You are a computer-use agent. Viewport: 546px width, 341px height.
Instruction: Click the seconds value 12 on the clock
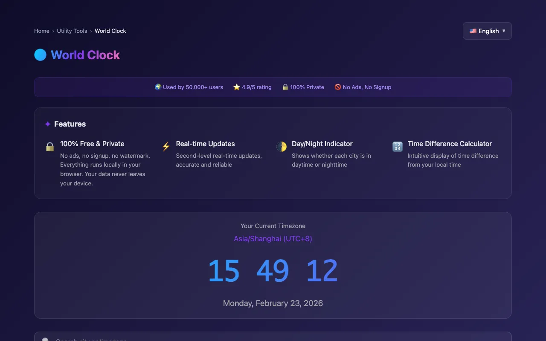click(x=322, y=271)
